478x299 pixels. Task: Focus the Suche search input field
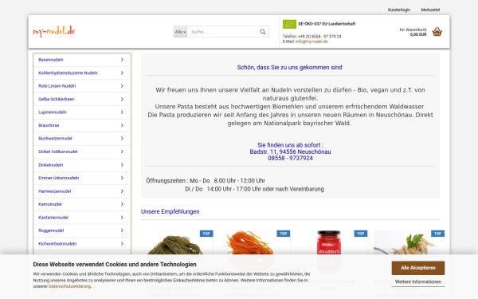tap(223, 32)
